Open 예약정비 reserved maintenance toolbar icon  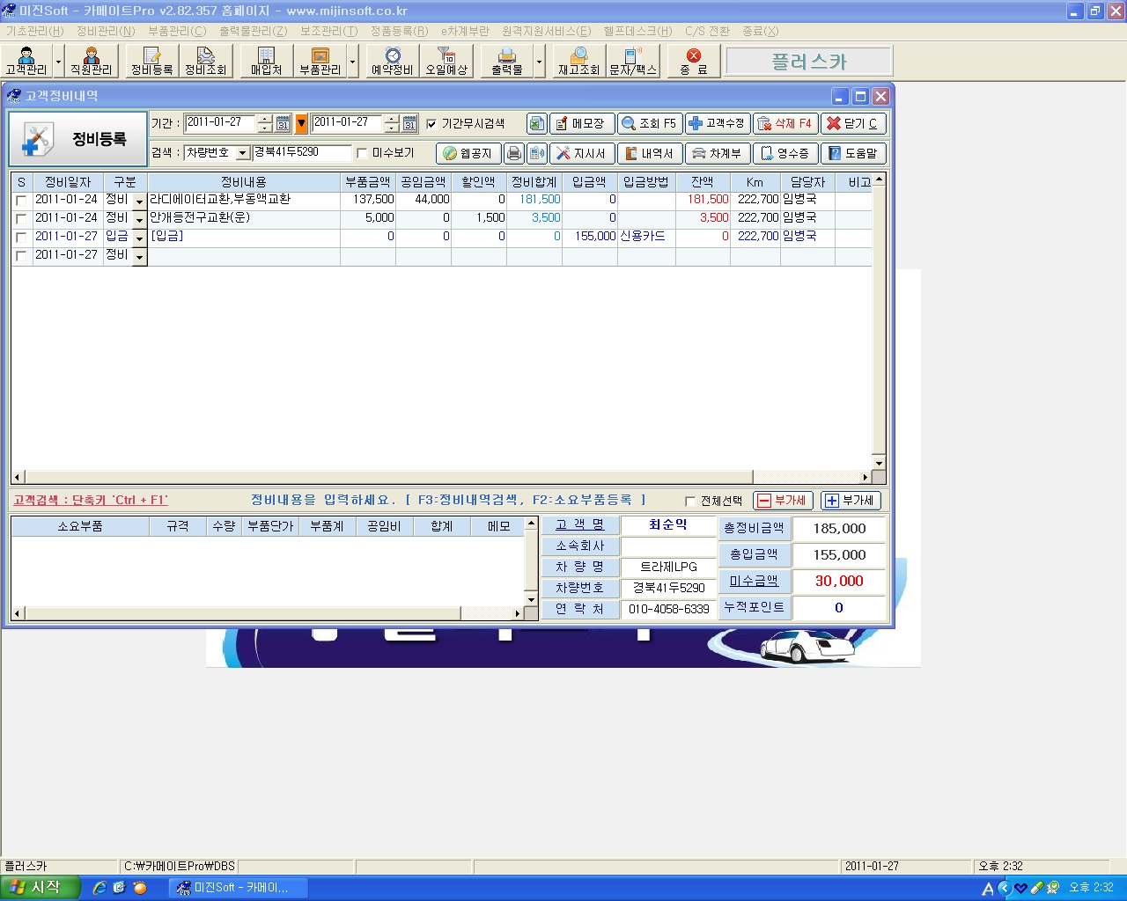[x=393, y=62]
